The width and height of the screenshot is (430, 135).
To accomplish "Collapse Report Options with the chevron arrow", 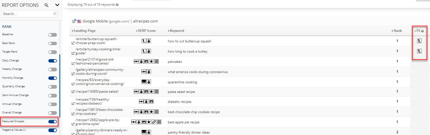I will (57, 5).
